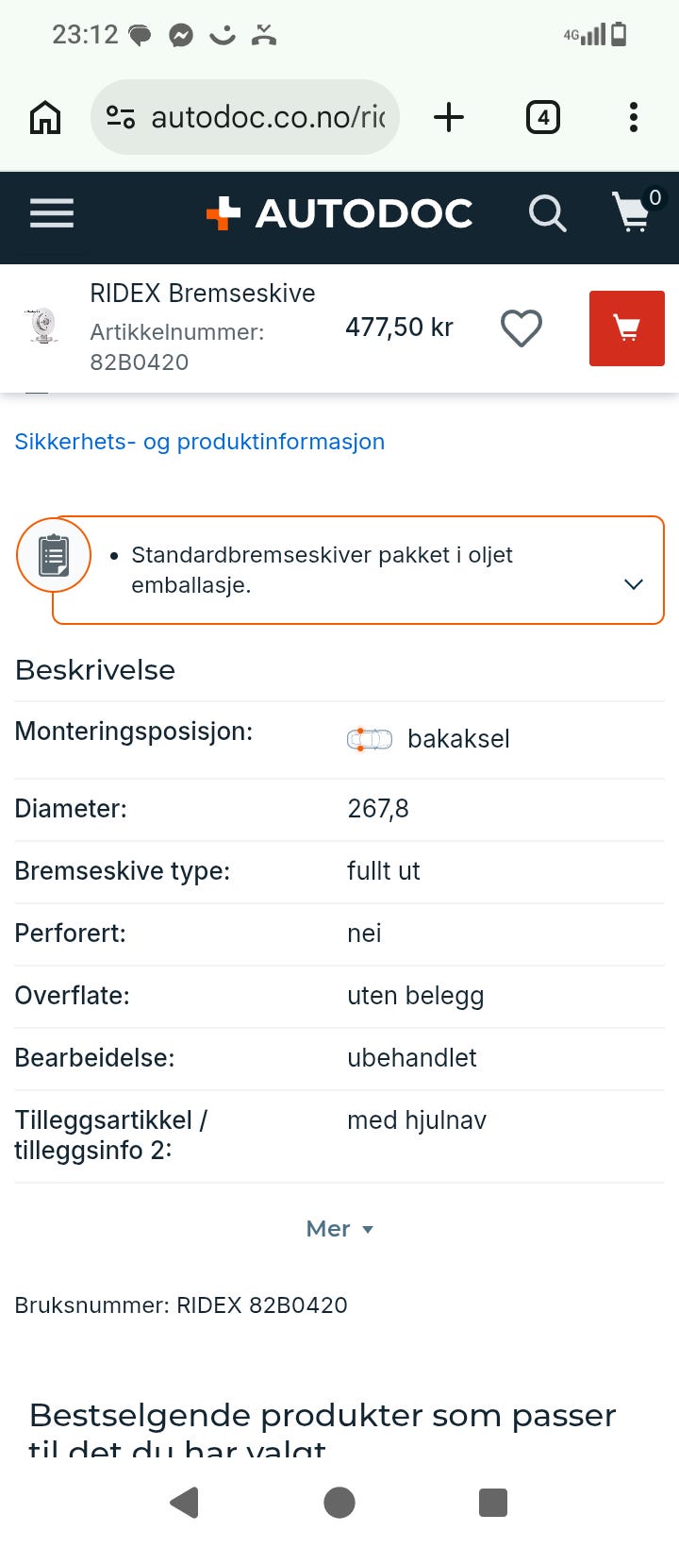
Task: Open the AUTODOC search
Action: coord(547,214)
